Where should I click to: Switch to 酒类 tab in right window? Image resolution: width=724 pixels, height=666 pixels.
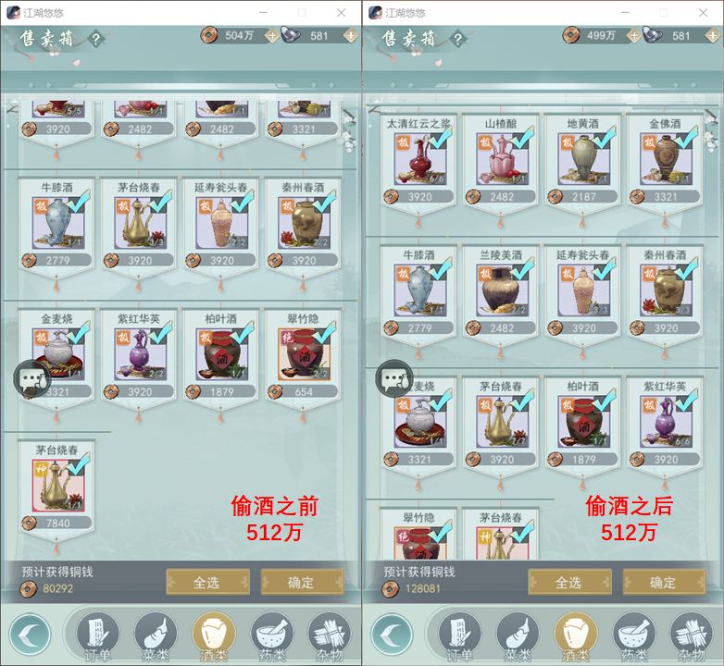(576, 636)
